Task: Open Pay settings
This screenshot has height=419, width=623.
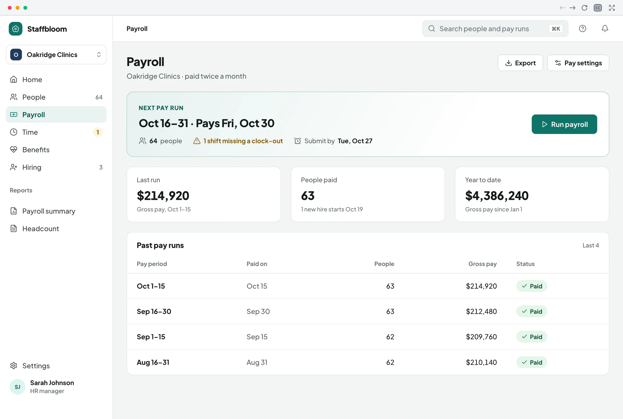Action: coord(578,63)
